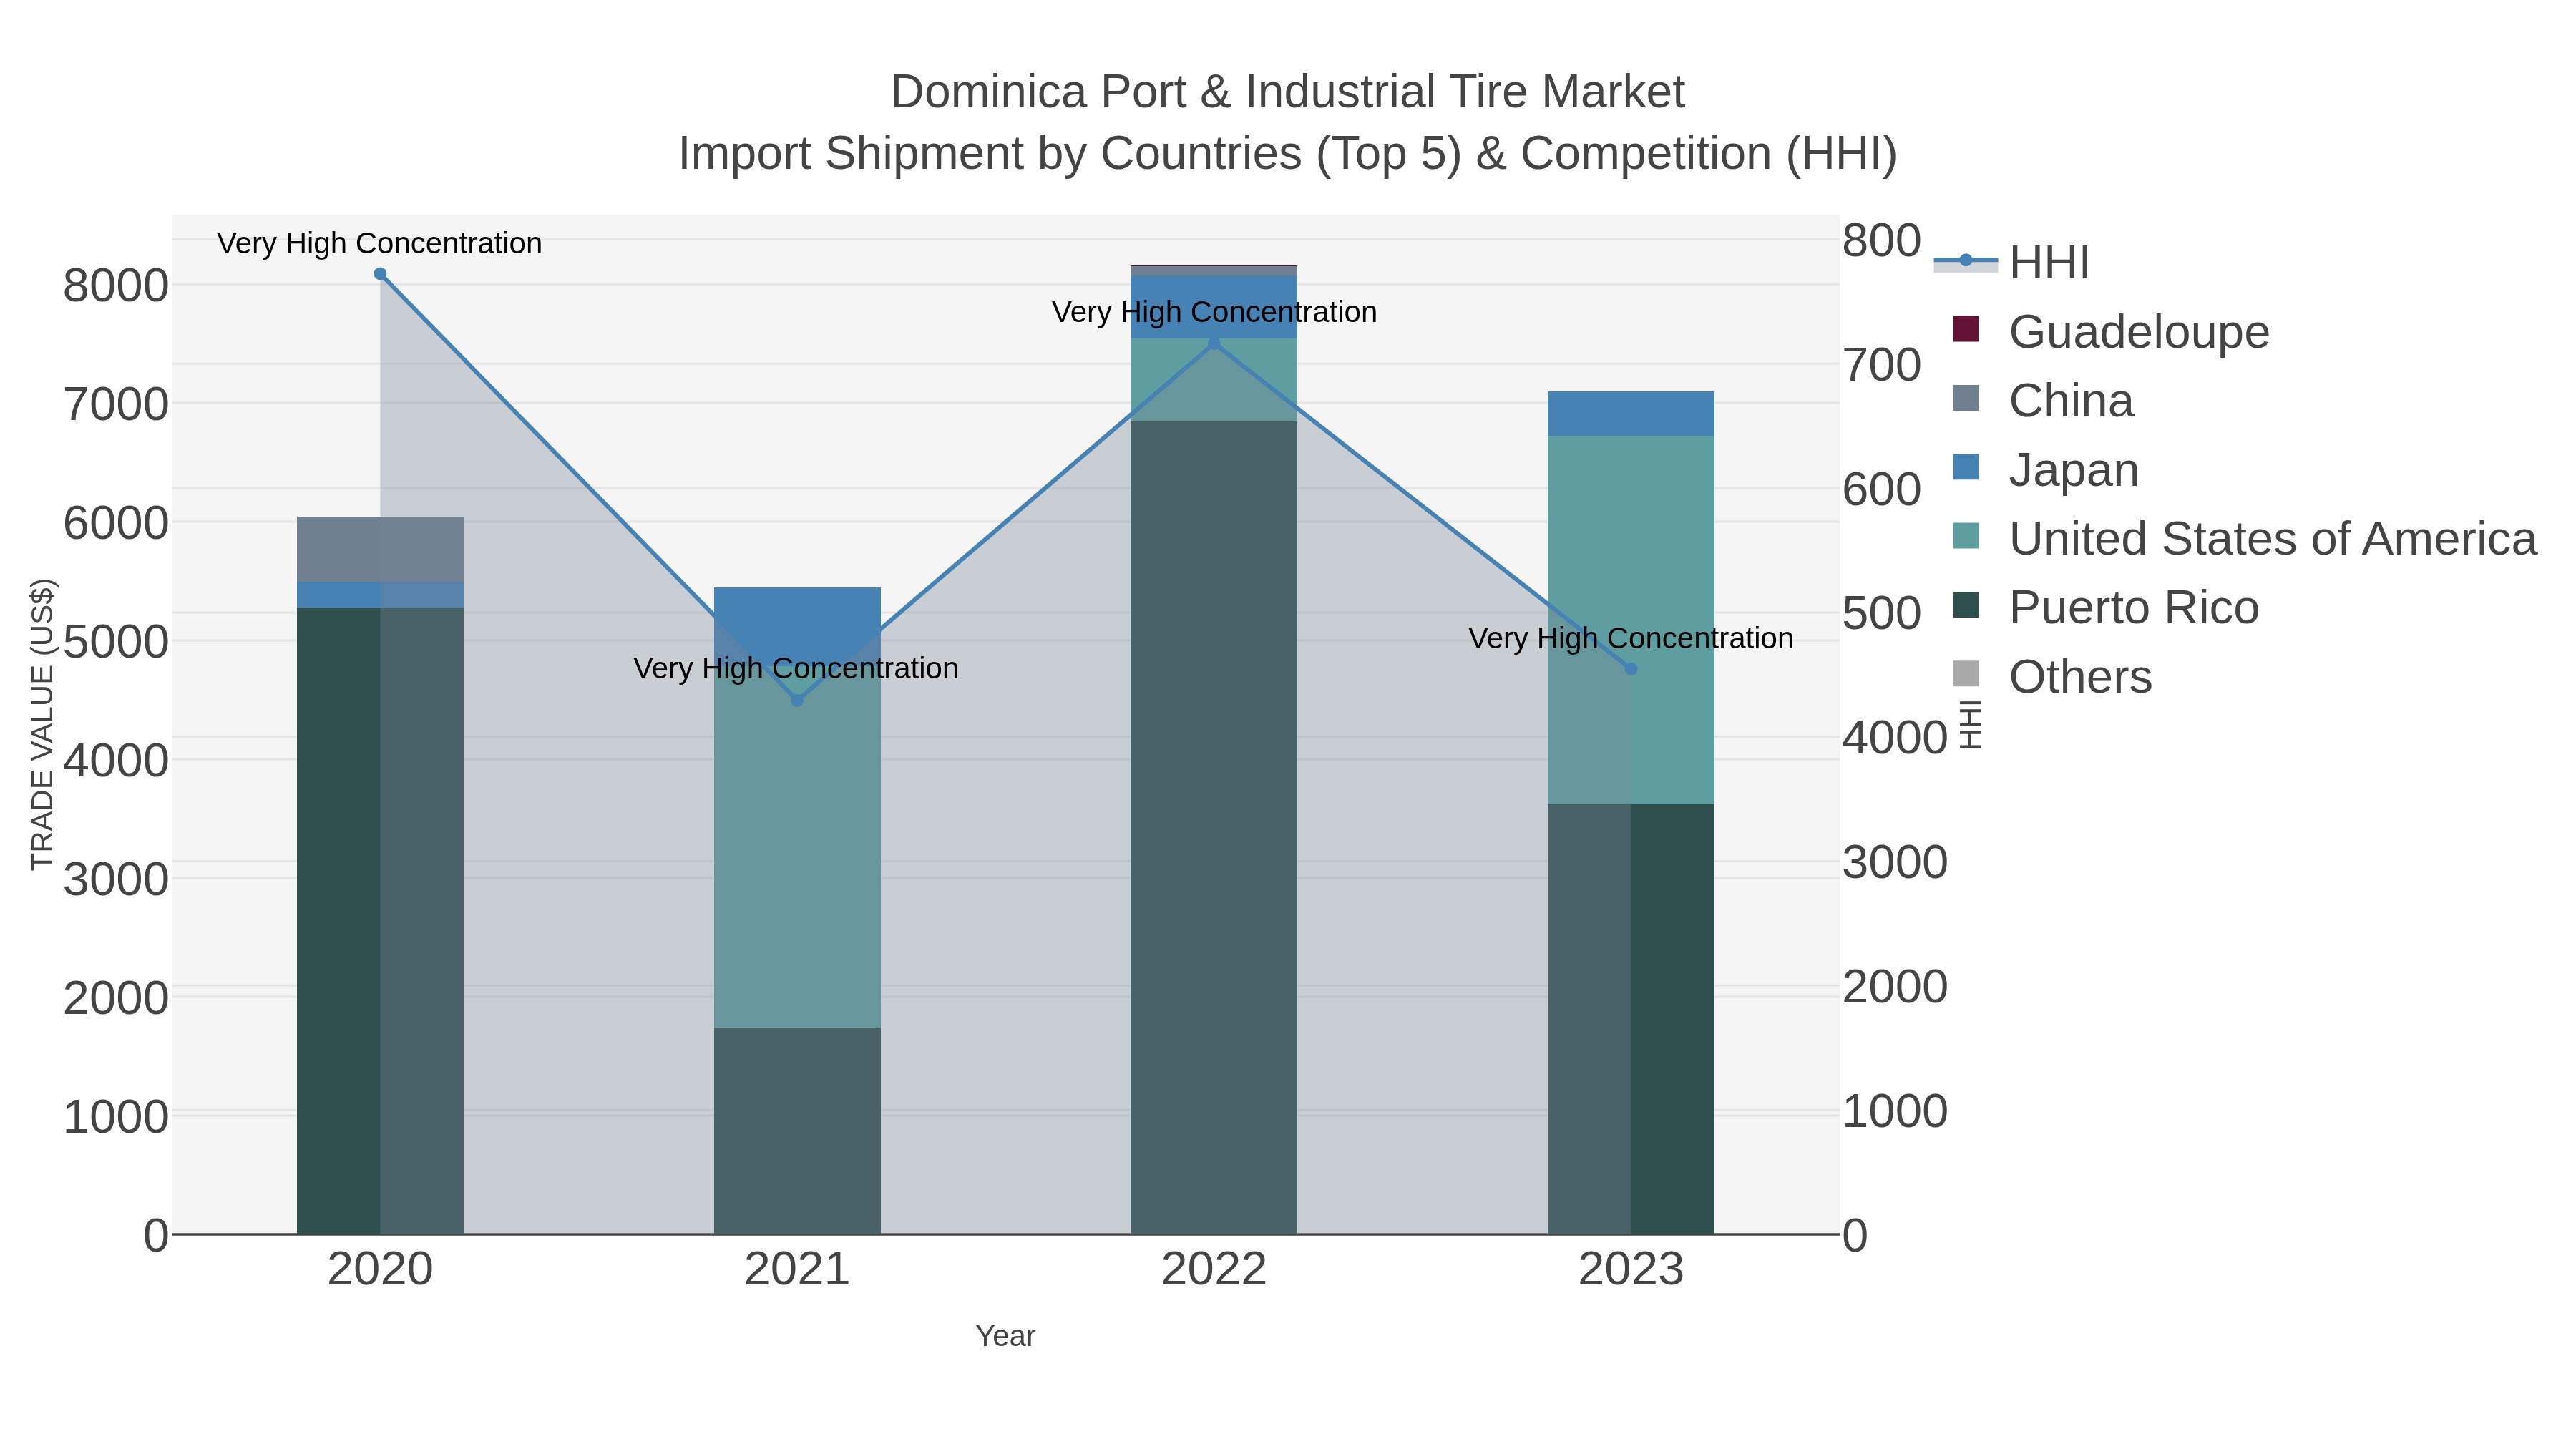Click the Guadeloupe maroon color swatch
This screenshot has width=2576, height=1449.
coord(1966,329)
